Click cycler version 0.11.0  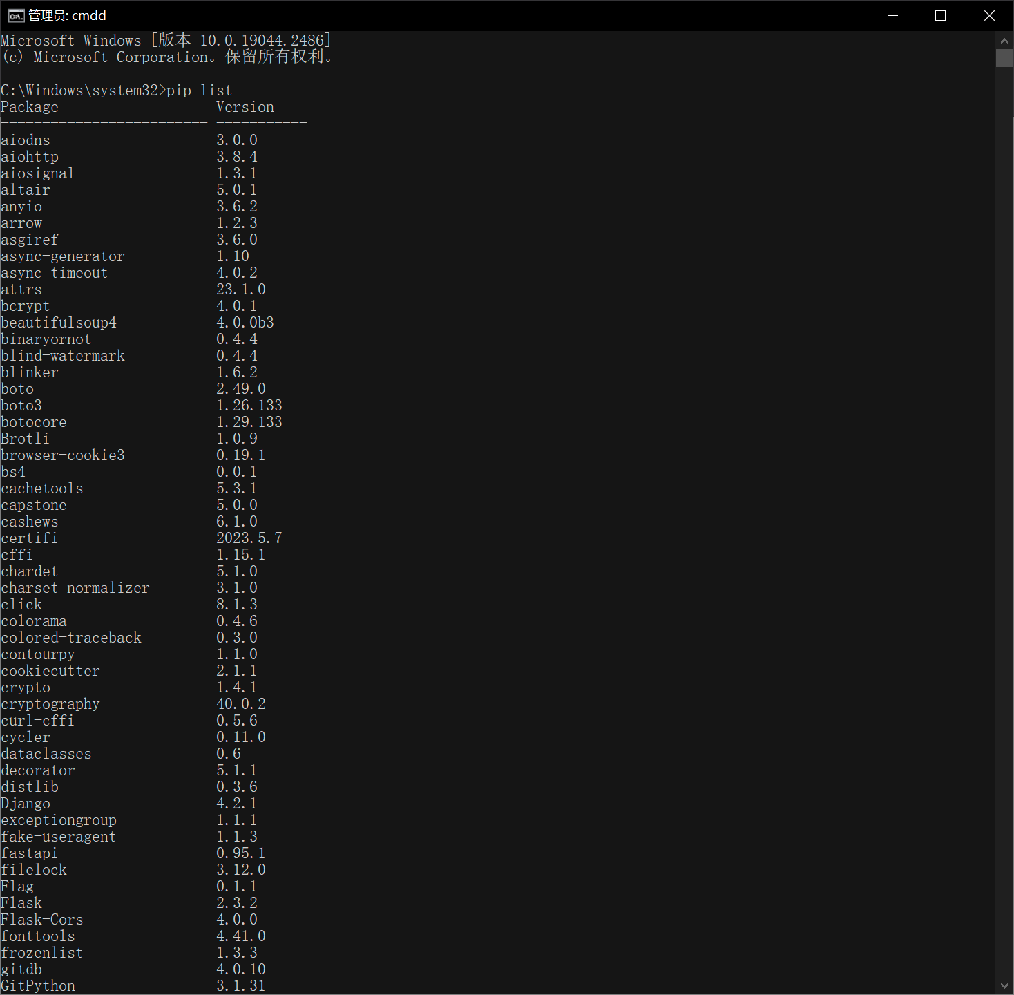point(241,737)
